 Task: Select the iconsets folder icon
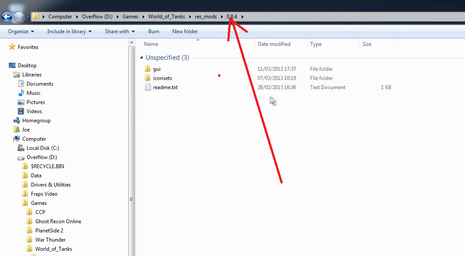click(x=148, y=78)
